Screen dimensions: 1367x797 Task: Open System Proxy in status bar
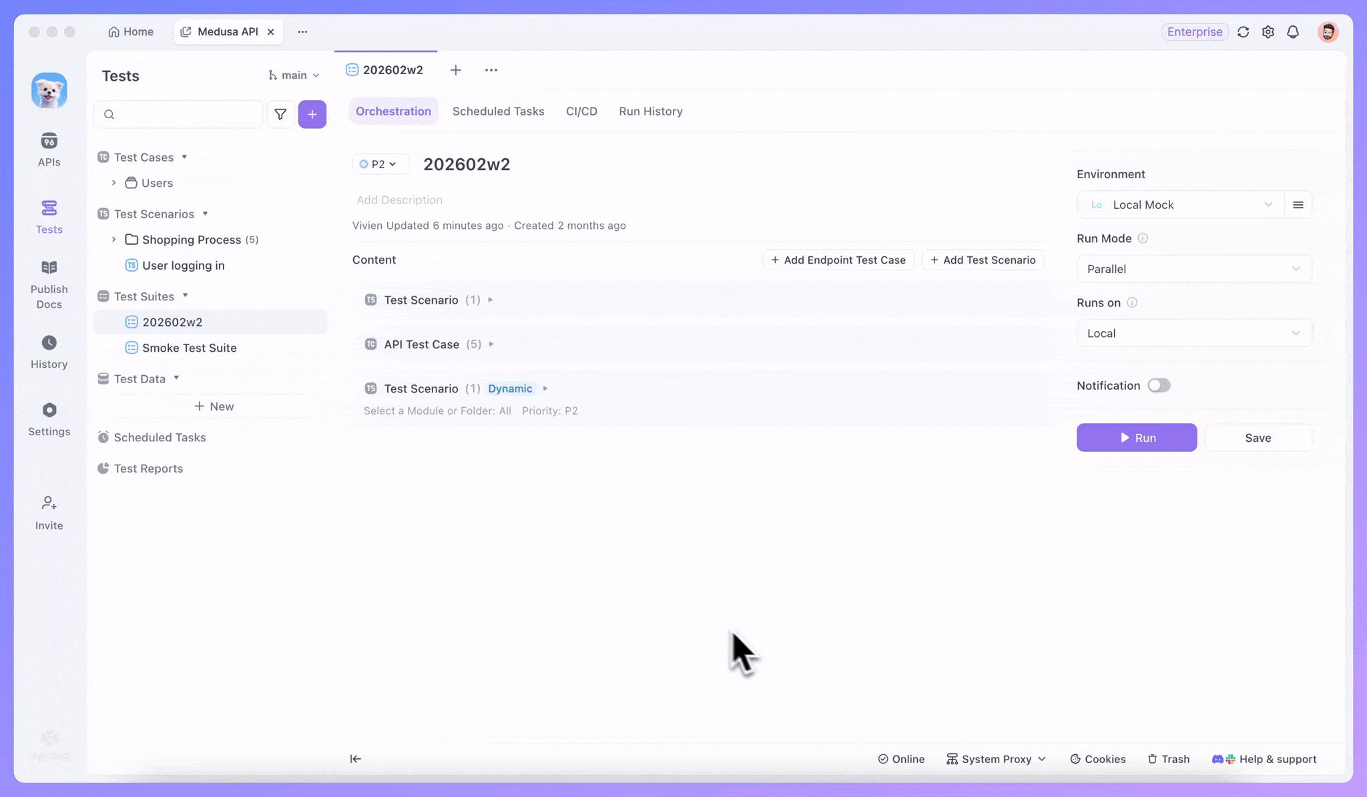tap(995, 759)
